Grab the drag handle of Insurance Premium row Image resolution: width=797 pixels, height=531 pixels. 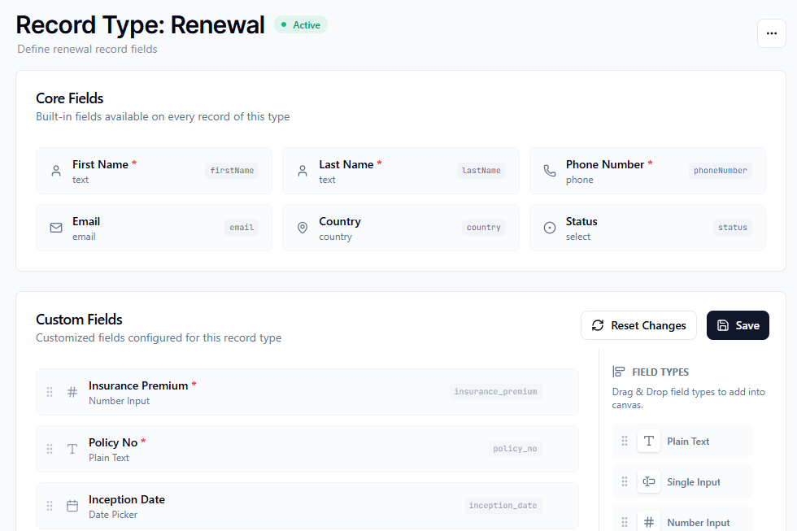[50, 392]
